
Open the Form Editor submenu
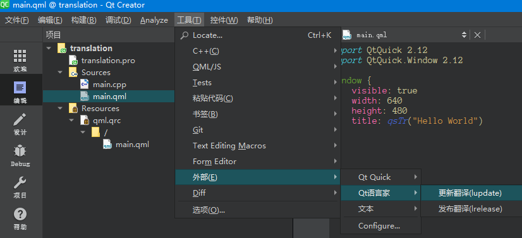(x=258, y=162)
